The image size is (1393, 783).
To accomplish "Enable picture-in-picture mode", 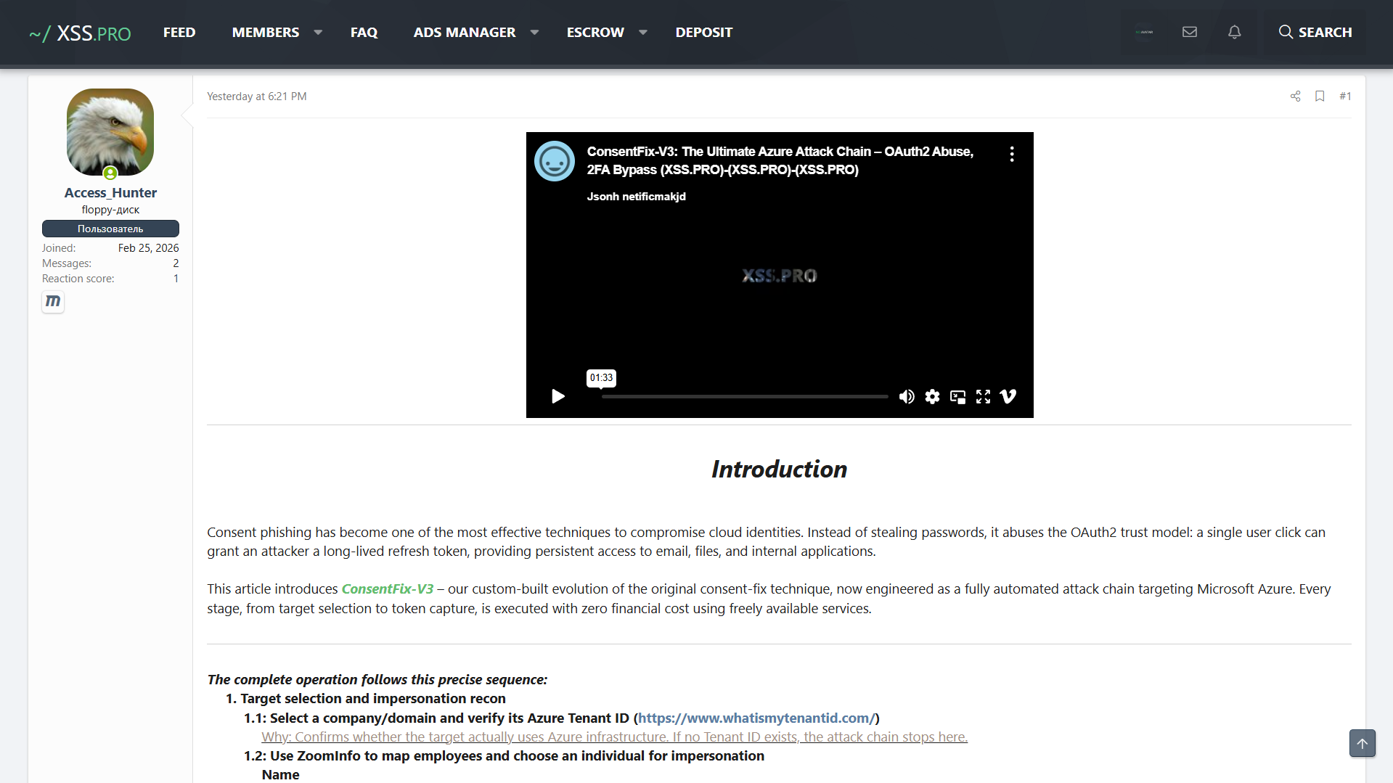I will (957, 396).
